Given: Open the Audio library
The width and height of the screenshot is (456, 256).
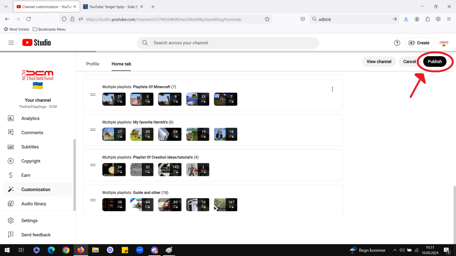Looking at the screenshot, I should coord(33,204).
